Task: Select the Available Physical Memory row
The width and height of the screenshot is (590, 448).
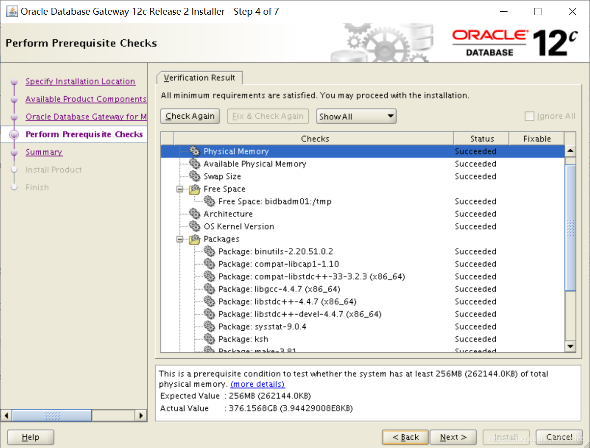Action: 363,164
